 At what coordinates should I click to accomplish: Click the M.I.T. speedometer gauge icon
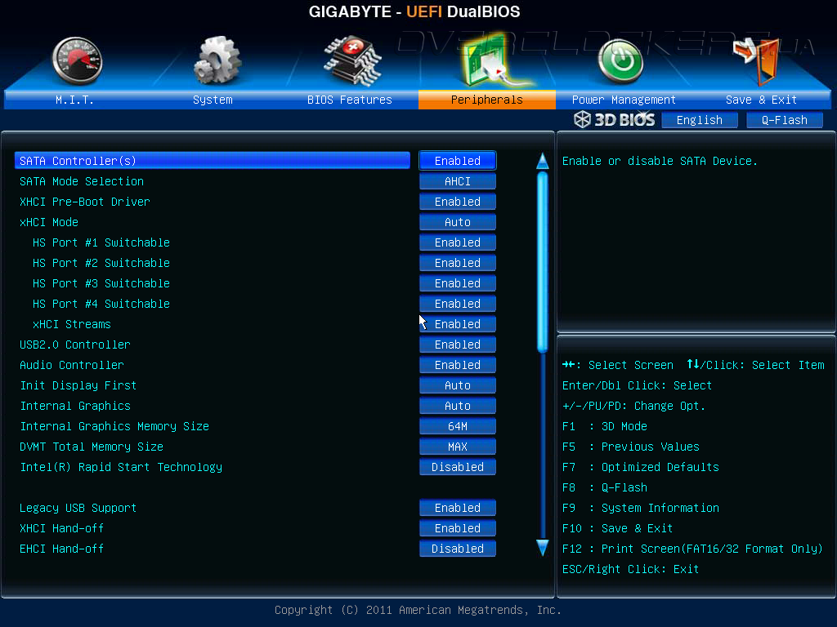click(77, 61)
